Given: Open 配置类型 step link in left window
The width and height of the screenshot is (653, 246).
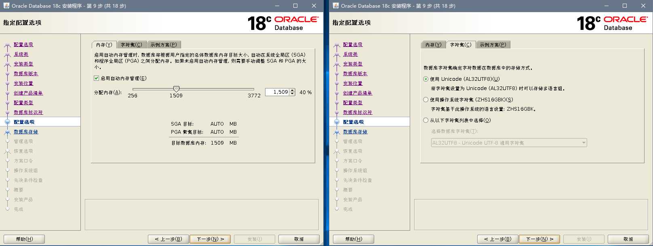Looking at the screenshot, I should (23, 103).
